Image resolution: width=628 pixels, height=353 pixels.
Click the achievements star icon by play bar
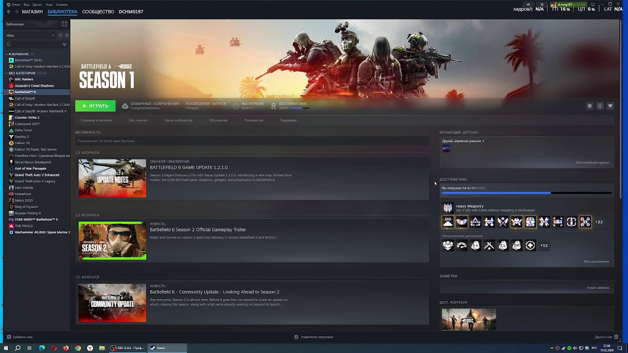click(273, 106)
